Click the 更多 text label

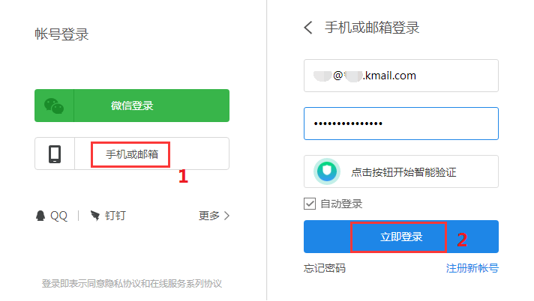coord(209,216)
